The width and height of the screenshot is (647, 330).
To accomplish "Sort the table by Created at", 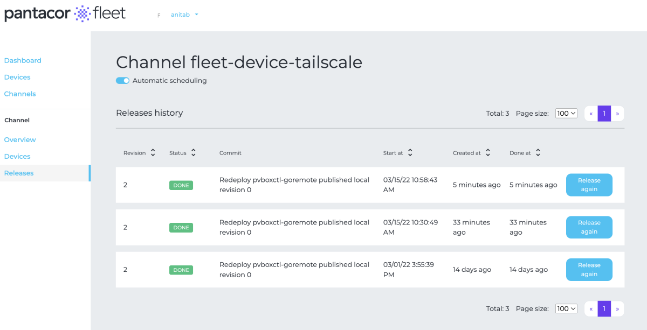I will (x=488, y=152).
